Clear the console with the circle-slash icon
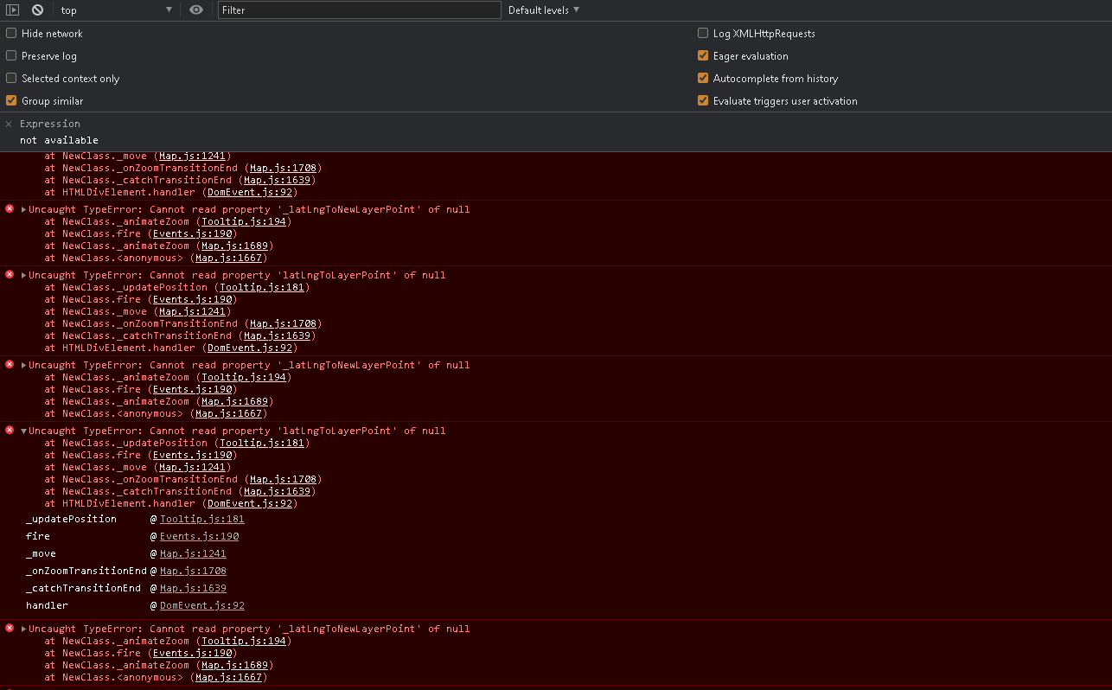 point(36,10)
